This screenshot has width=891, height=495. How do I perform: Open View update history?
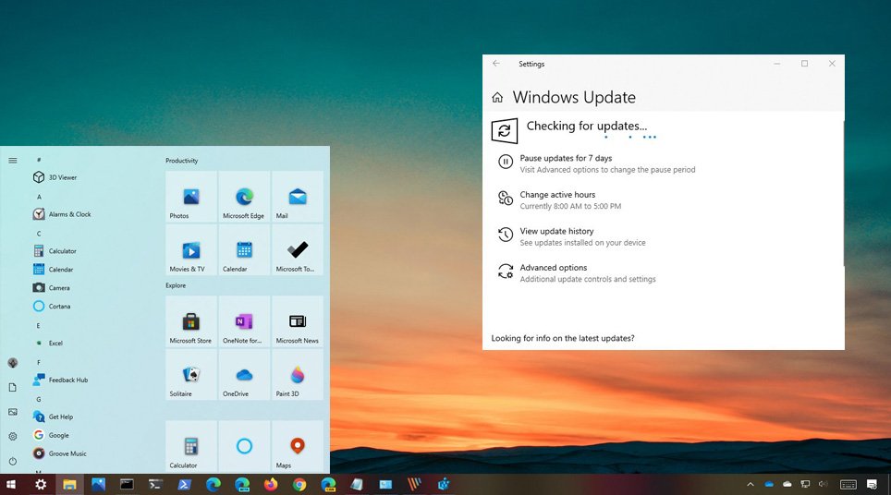556,232
